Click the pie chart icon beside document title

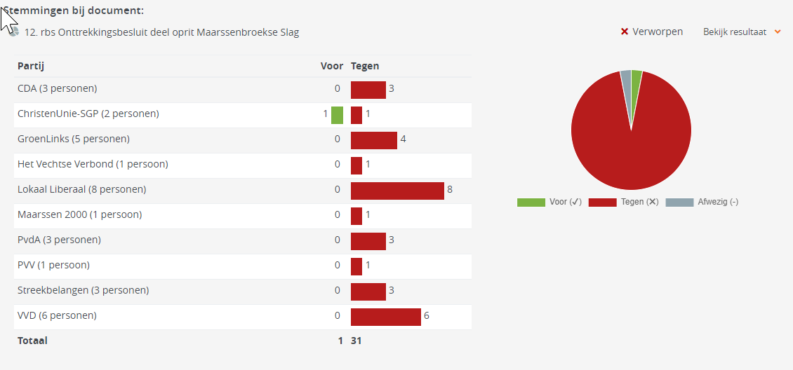pyautogui.click(x=14, y=32)
